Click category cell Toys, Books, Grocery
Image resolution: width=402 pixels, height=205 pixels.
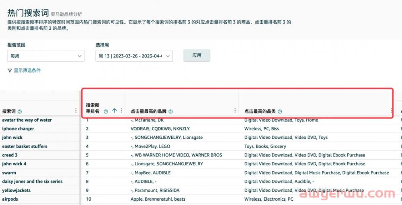click(265, 146)
